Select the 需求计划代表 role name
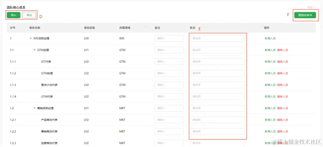This screenshot has width=323, height=147. [49, 85]
